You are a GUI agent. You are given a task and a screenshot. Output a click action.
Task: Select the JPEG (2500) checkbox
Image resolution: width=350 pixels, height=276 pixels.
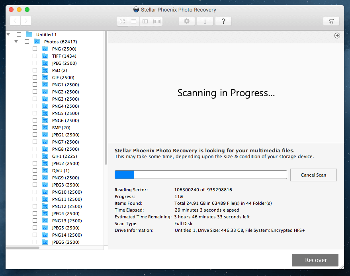click(x=35, y=63)
